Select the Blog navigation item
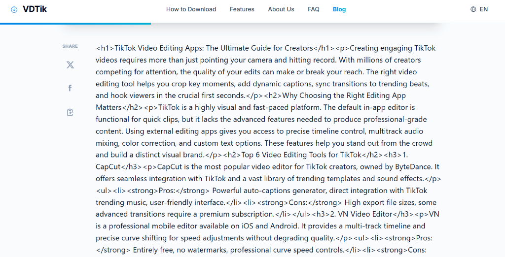Screen dimensions: 505x257 (339, 9)
